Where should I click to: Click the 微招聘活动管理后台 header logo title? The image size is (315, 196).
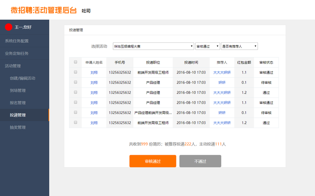[44, 10]
